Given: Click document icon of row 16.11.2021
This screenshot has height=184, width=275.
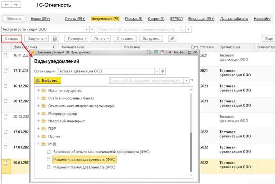Looking at the screenshot, I should click(x=6, y=55).
